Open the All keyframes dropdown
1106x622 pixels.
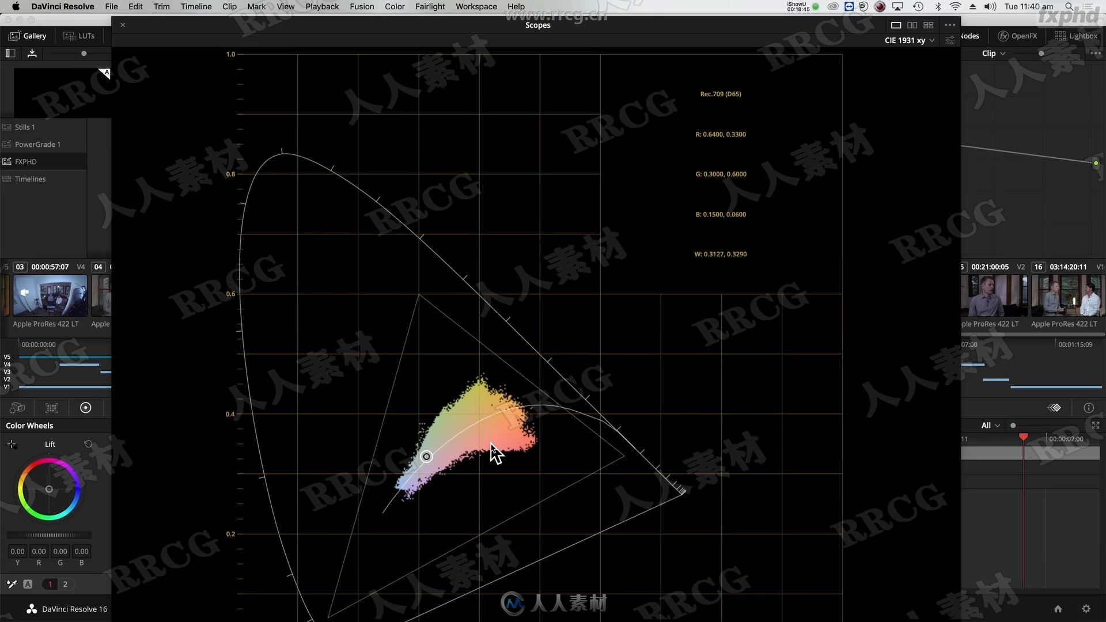pyautogui.click(x=990, y=426)
